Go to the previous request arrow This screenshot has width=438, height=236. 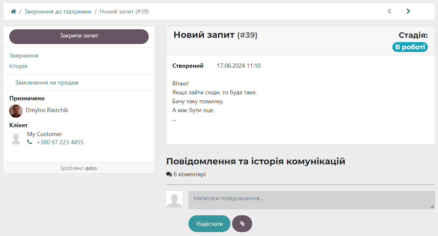(x=389, y=12)
